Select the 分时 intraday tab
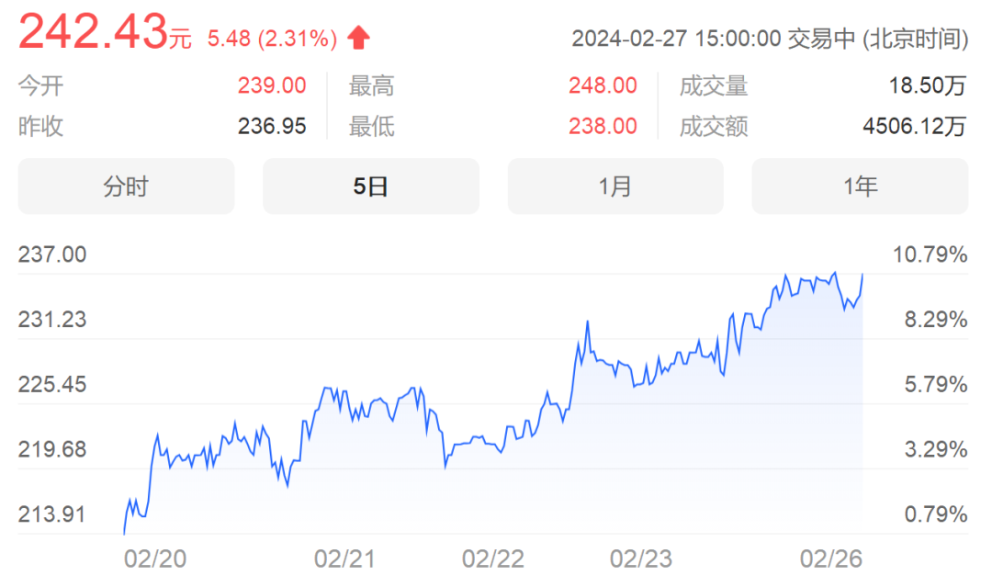992x587 pixels. click(126, 186)
